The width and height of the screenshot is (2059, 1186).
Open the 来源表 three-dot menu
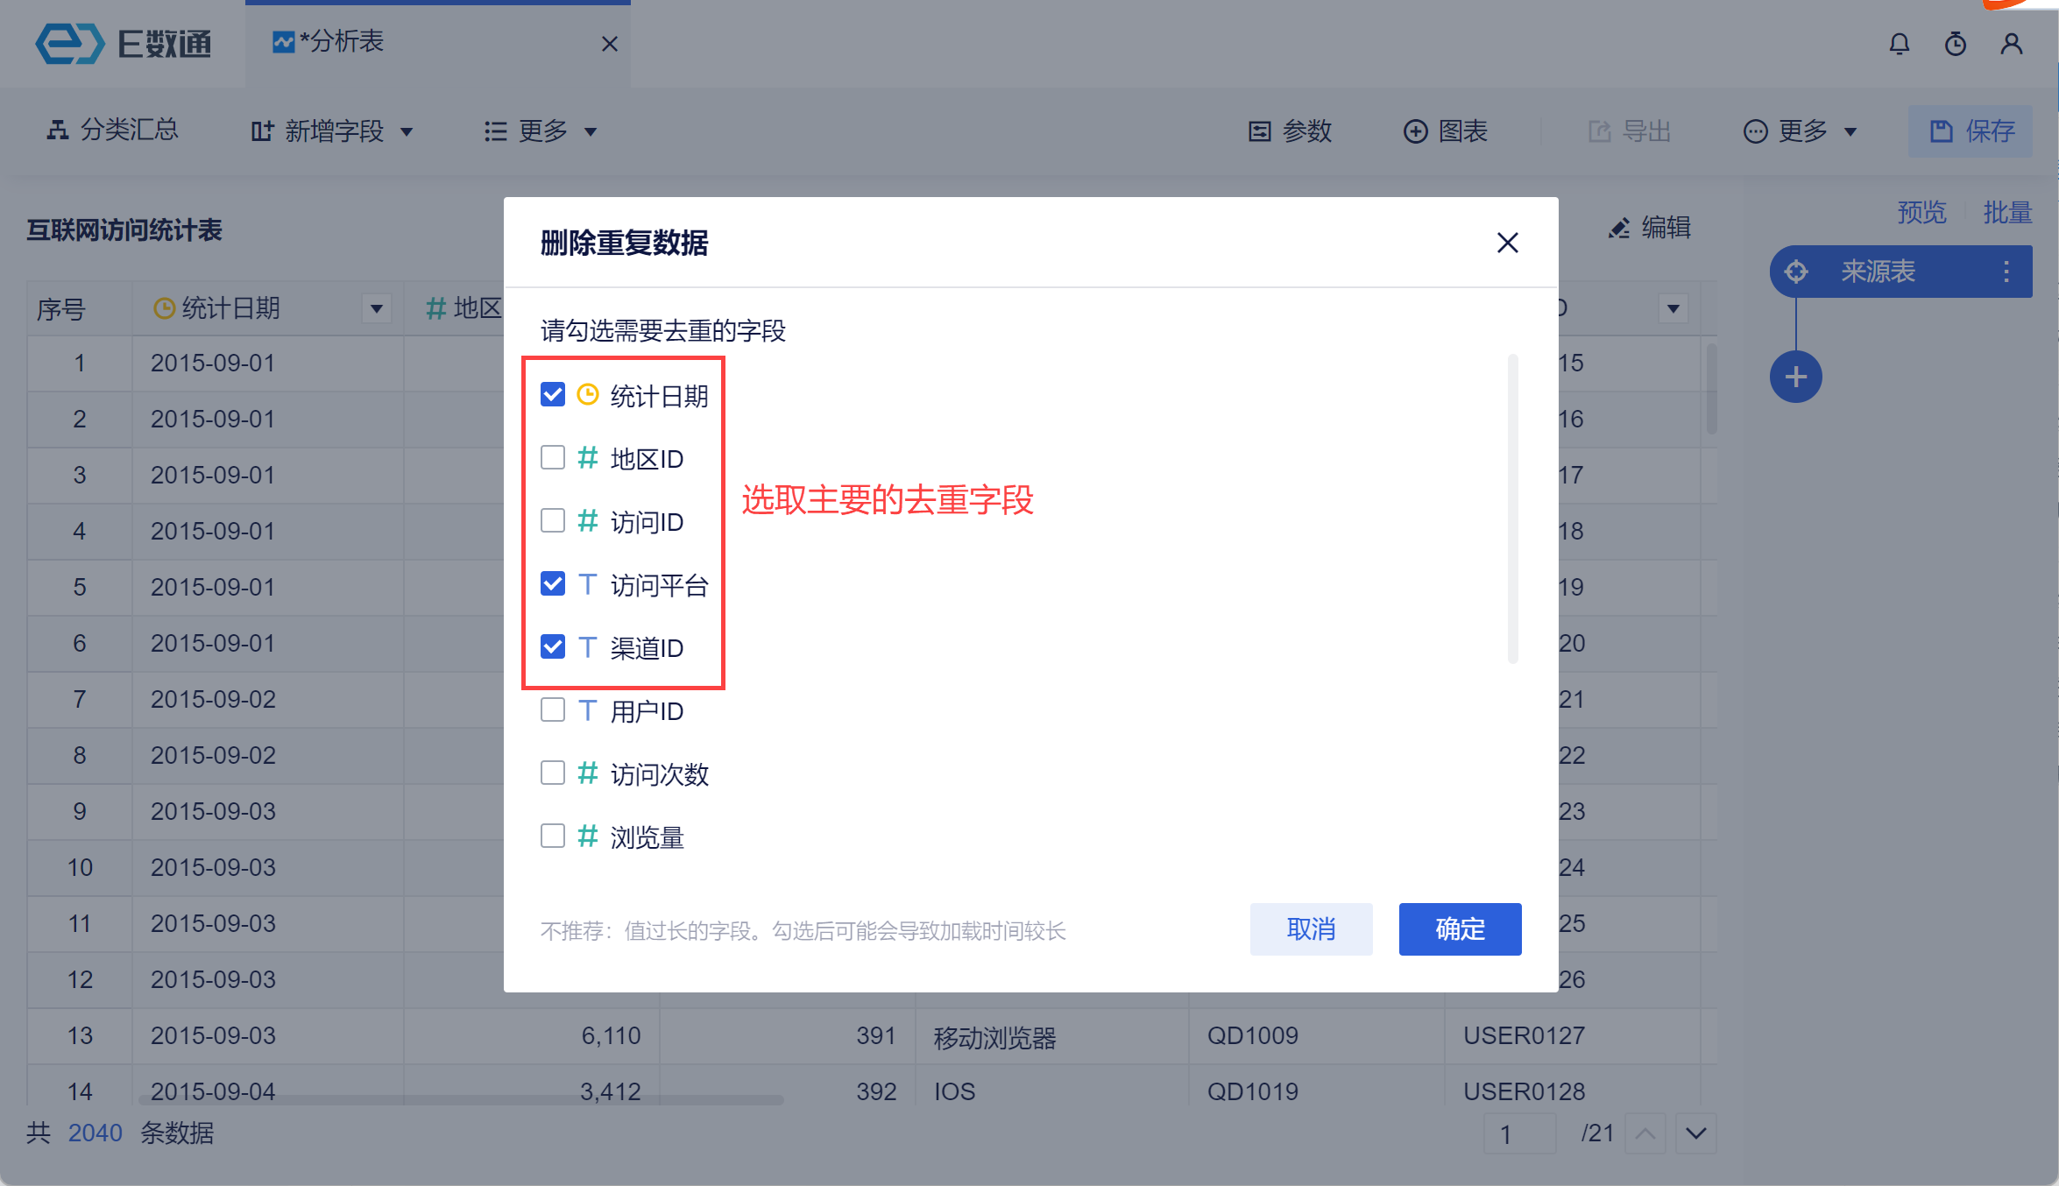[2006, 272]
